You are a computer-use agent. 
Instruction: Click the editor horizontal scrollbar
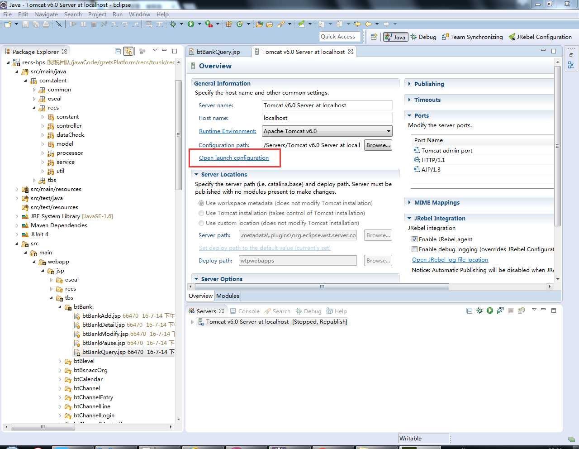[322, 287]
